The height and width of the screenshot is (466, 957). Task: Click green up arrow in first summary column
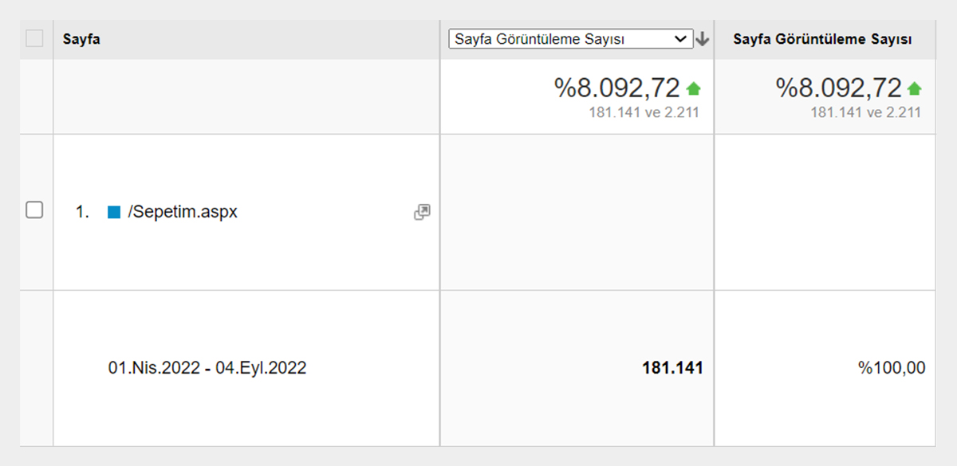tap(693, 88)
